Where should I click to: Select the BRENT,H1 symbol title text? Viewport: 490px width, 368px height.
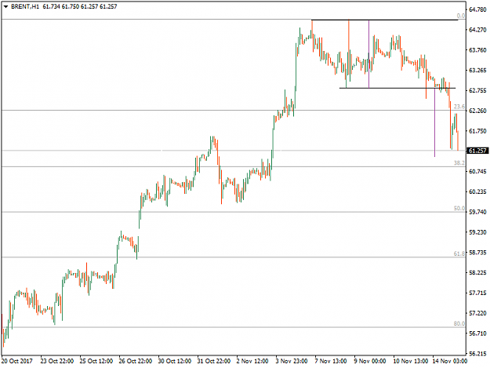(x=25, y=6)
